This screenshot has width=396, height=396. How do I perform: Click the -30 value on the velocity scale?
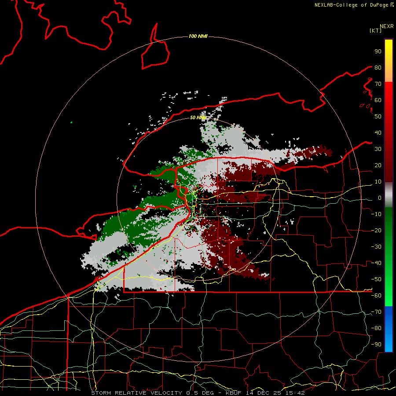(376, 247)
